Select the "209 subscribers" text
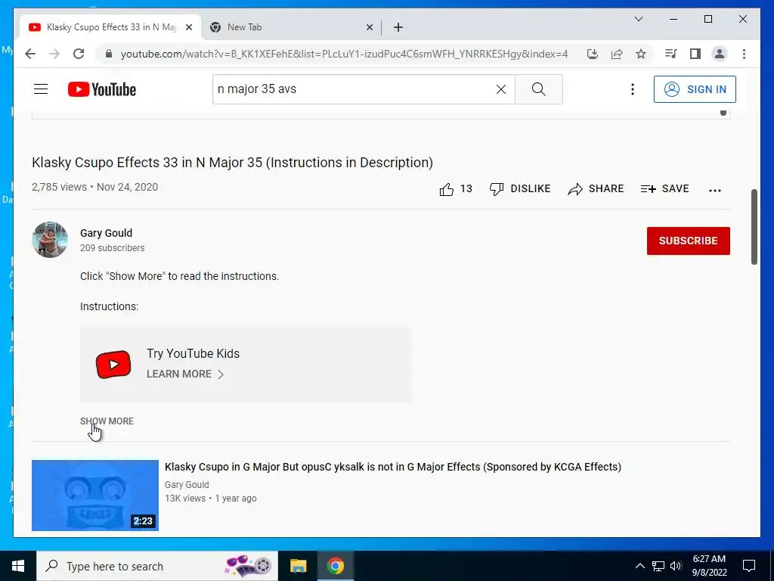Image resolution: width=774 pixels, height=581 pixels. click(112, 248)
